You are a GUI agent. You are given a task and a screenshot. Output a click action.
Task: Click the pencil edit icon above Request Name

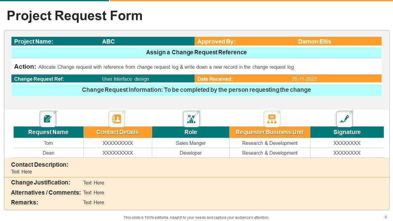48,119
